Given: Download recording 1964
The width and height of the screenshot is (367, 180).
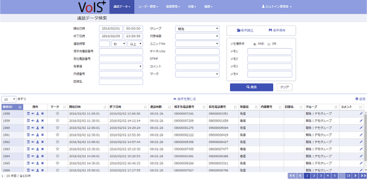Looking at the screenshot, I should [x=38, y=156].
